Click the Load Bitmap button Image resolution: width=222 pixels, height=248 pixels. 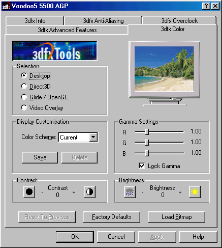point(177,217)
